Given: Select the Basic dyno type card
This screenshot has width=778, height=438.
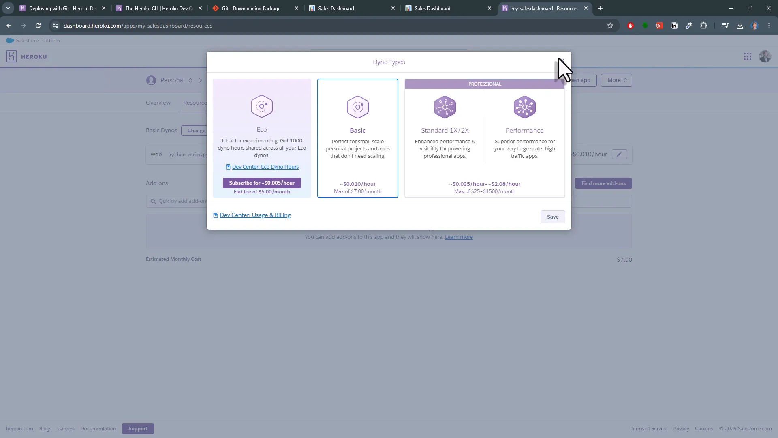Looking at the screenshot, I should tap(357, 138).
